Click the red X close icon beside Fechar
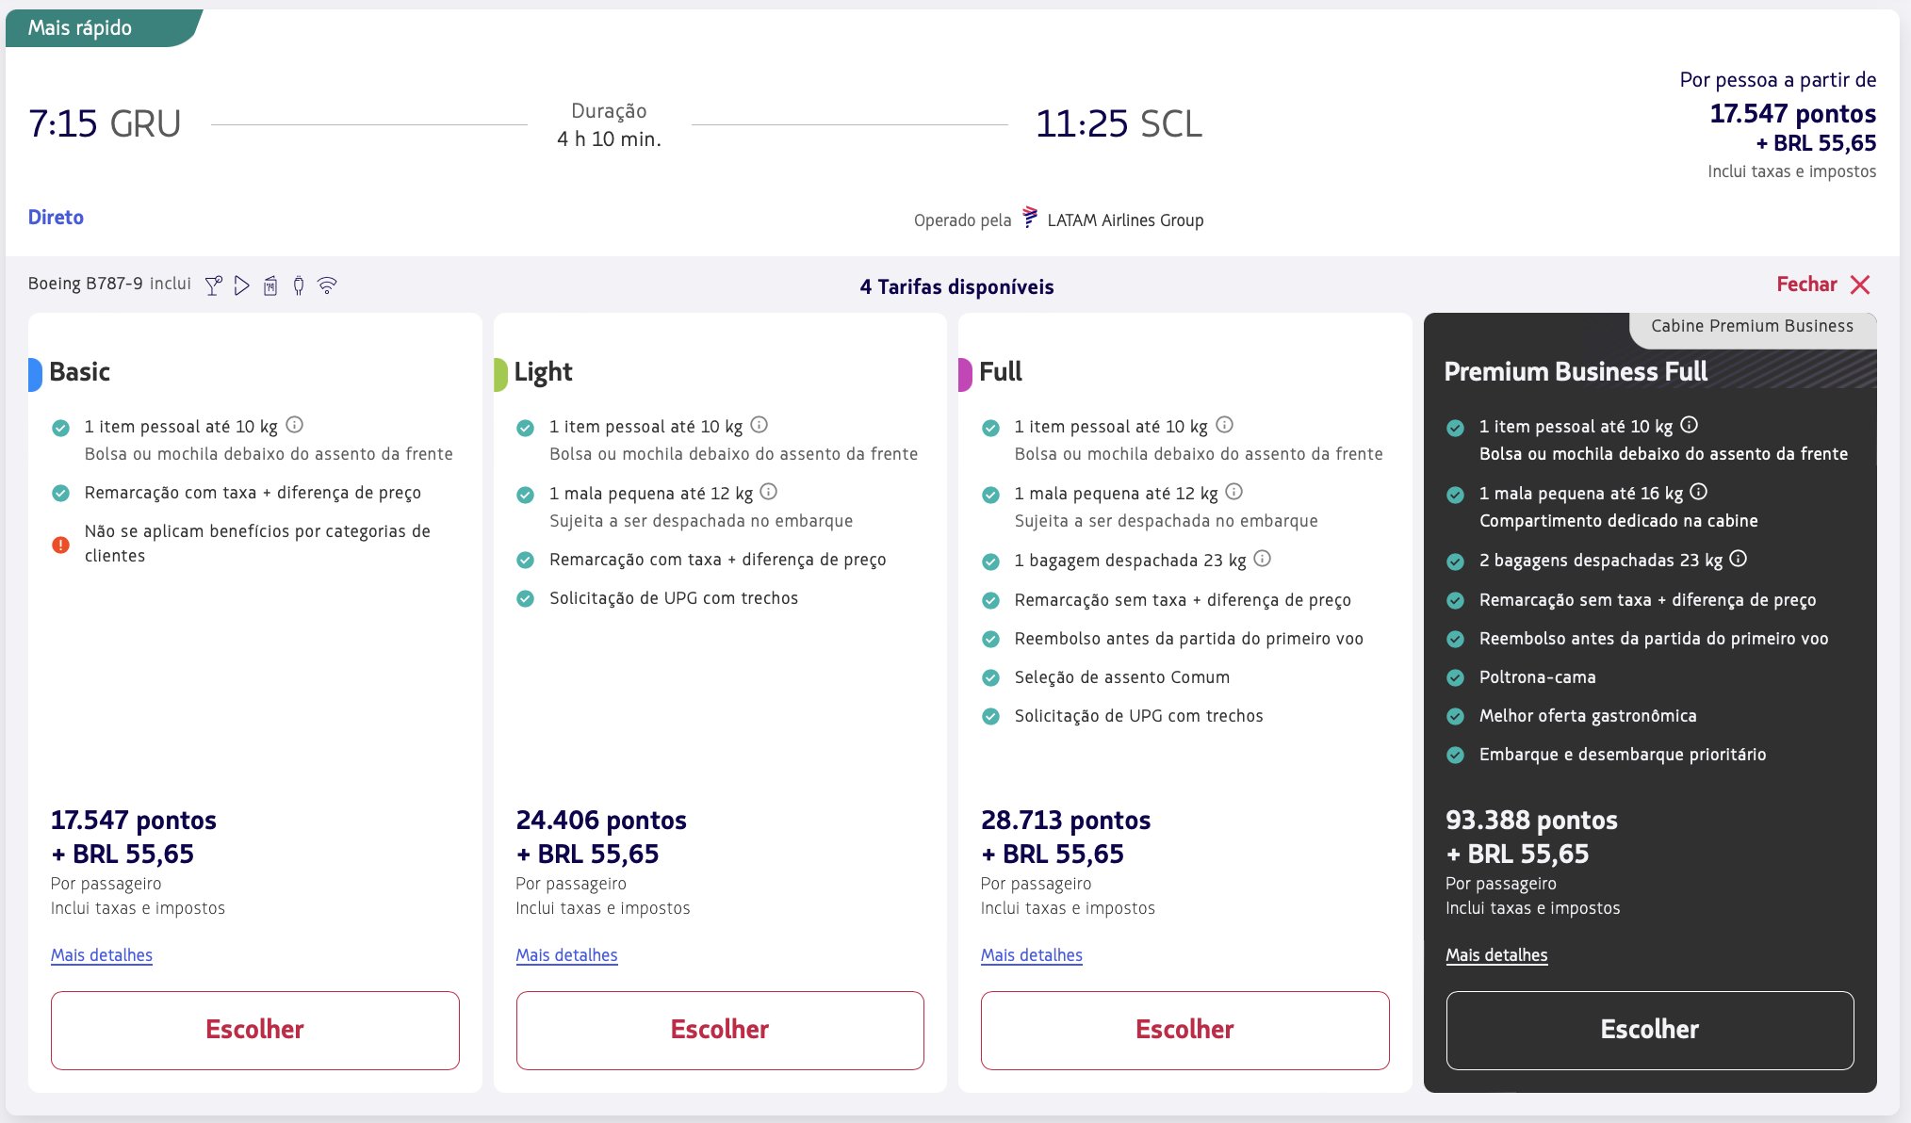The height and width of the screenshot is (1123, 1911). click(1860, 285)
